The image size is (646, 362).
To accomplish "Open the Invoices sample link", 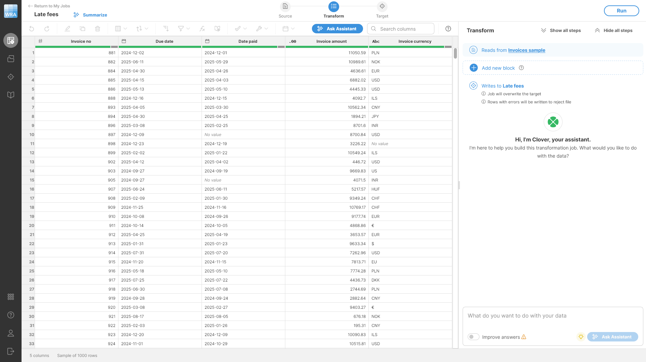I will (527, 50).
